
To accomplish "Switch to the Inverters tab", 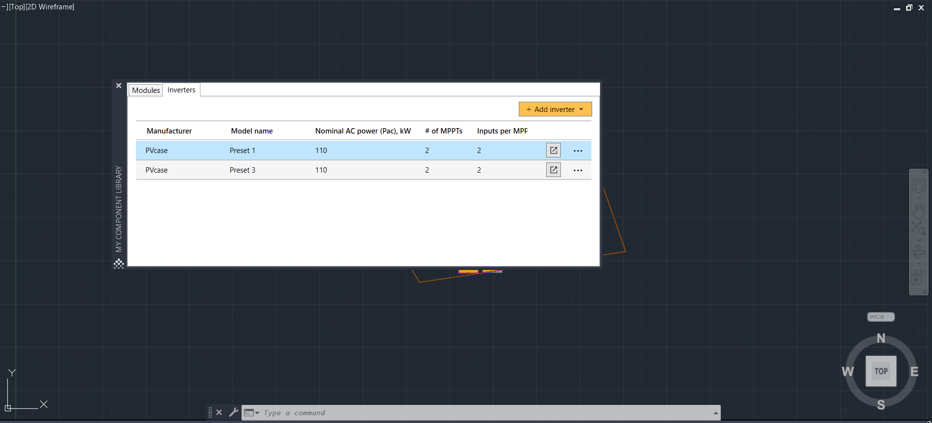I will tap(181, 90).
